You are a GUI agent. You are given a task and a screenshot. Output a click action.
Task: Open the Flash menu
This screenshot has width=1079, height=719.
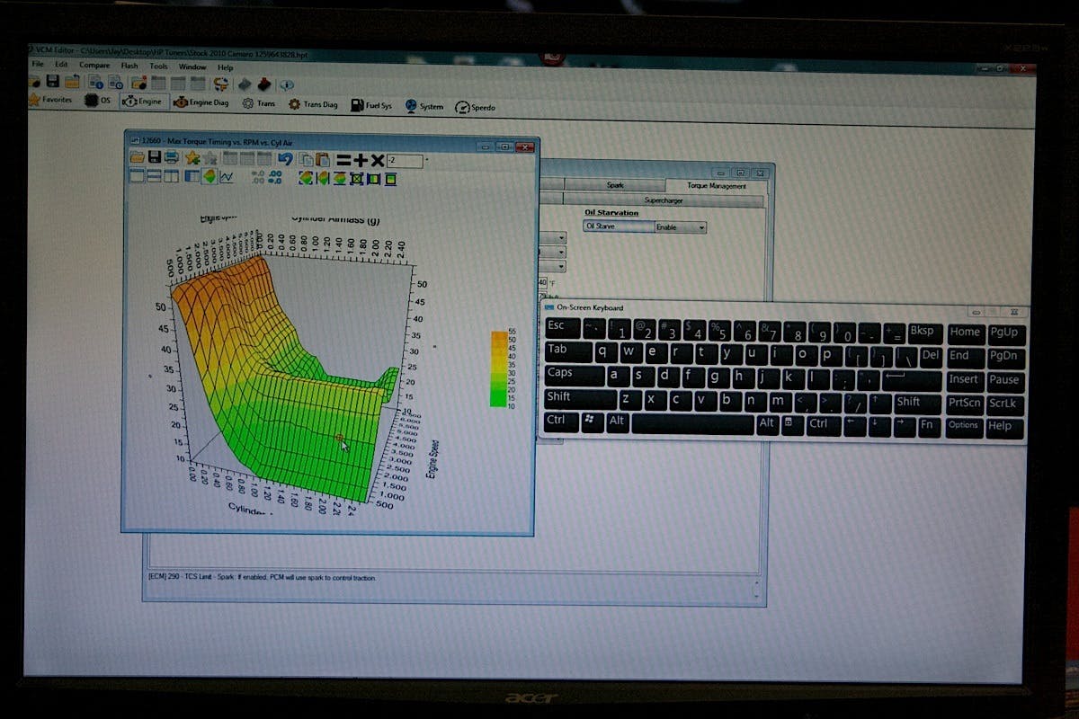click(129, 66)
